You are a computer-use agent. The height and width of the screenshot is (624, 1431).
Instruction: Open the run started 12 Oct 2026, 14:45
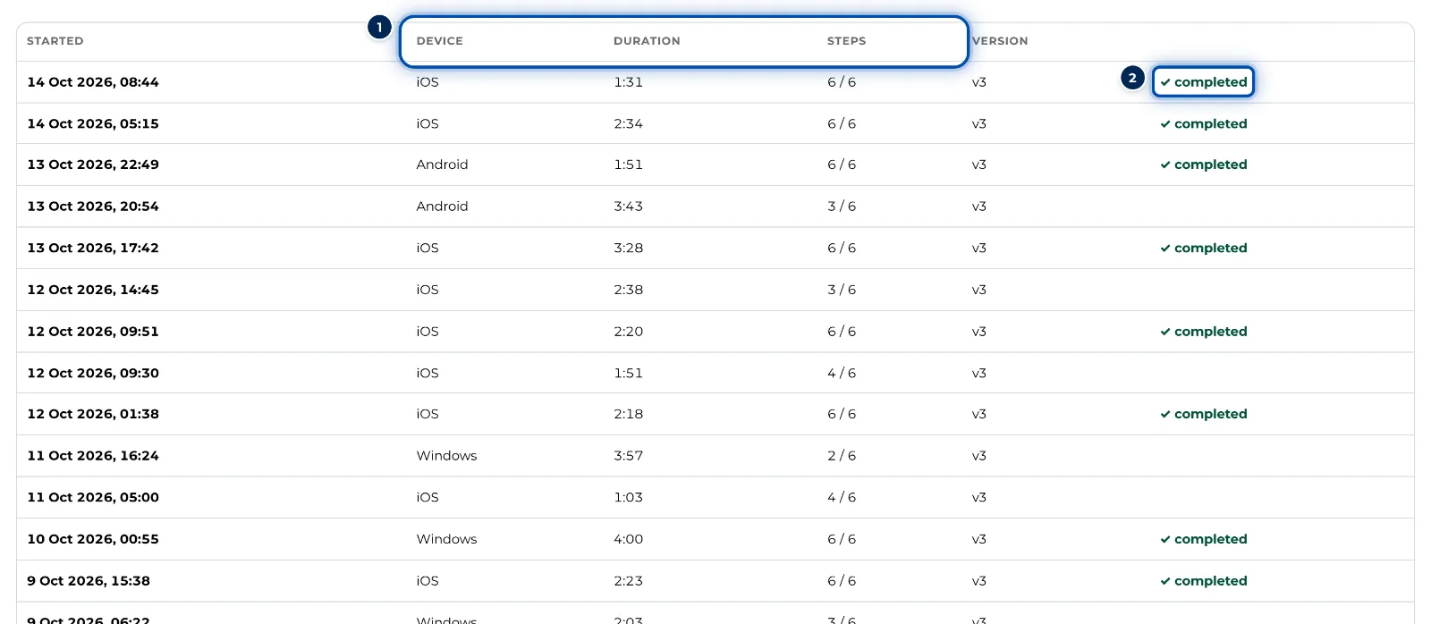coord(715,290)
